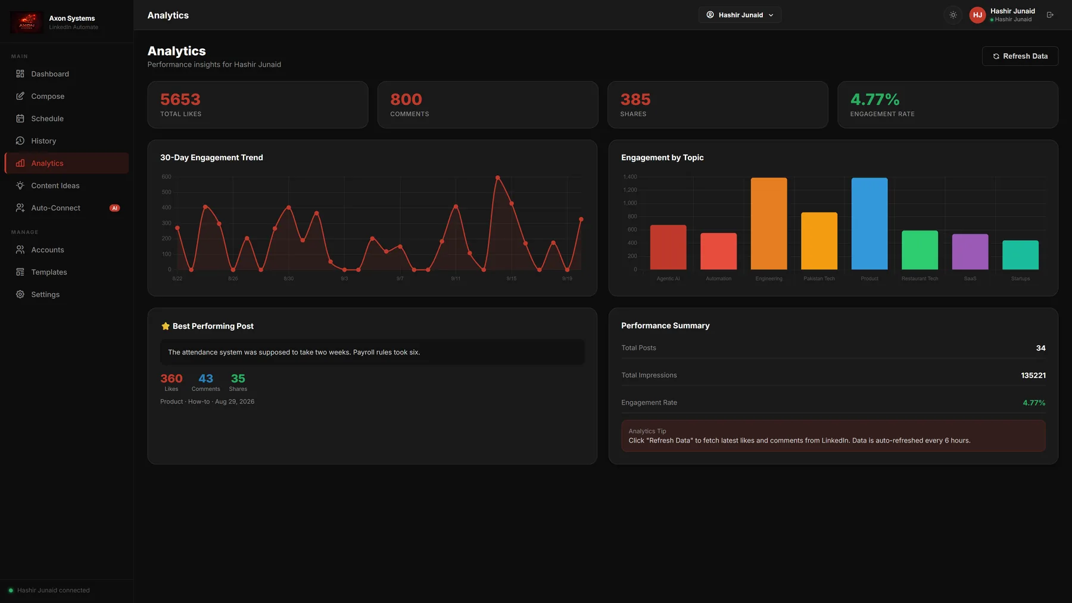Click the Total Posts value 34

pyautogui.click(x=1040, y=348)
